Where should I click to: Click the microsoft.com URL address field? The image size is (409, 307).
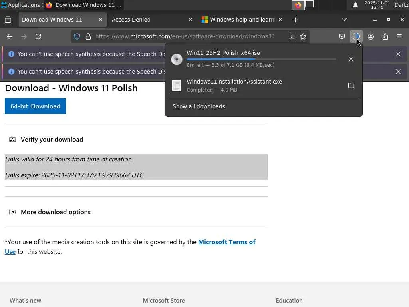[185, 36]
